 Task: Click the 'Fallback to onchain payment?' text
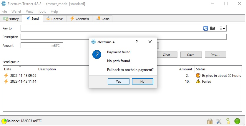130,70
